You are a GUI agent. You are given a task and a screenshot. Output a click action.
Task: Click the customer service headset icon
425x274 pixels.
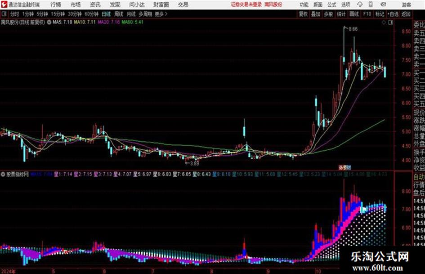(360, 4)
